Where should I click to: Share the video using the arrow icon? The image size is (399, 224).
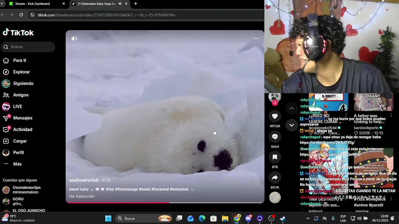275,178
